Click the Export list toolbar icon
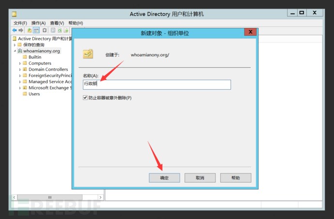Screen dimensions: 334x219 pyautogui.click(x=66, y=30)
